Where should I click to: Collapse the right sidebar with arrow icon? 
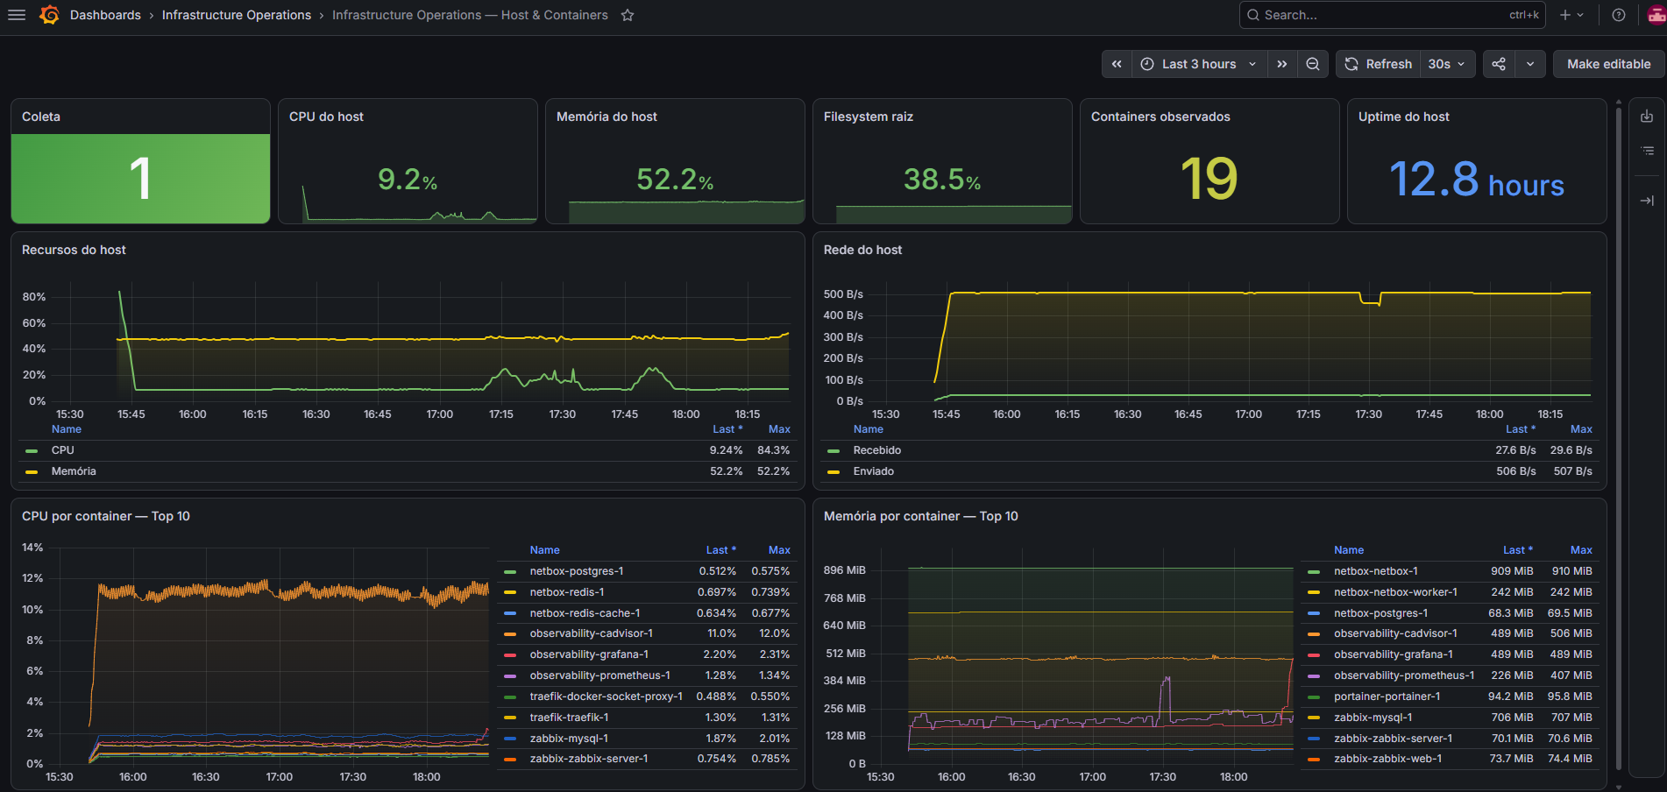pos(1648,201)
